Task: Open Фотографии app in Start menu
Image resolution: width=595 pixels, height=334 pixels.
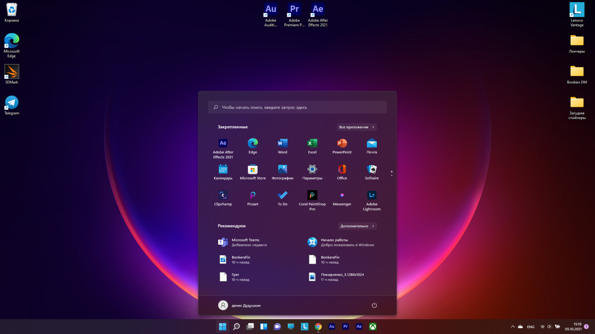Action: click(282, 172)
